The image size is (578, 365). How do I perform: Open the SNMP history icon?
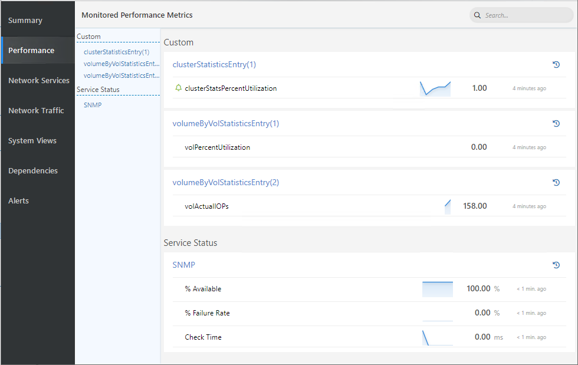point(556,265)
